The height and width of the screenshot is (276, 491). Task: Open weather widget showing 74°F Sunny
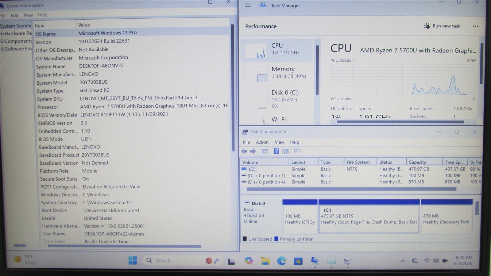[x=25, y=259]
